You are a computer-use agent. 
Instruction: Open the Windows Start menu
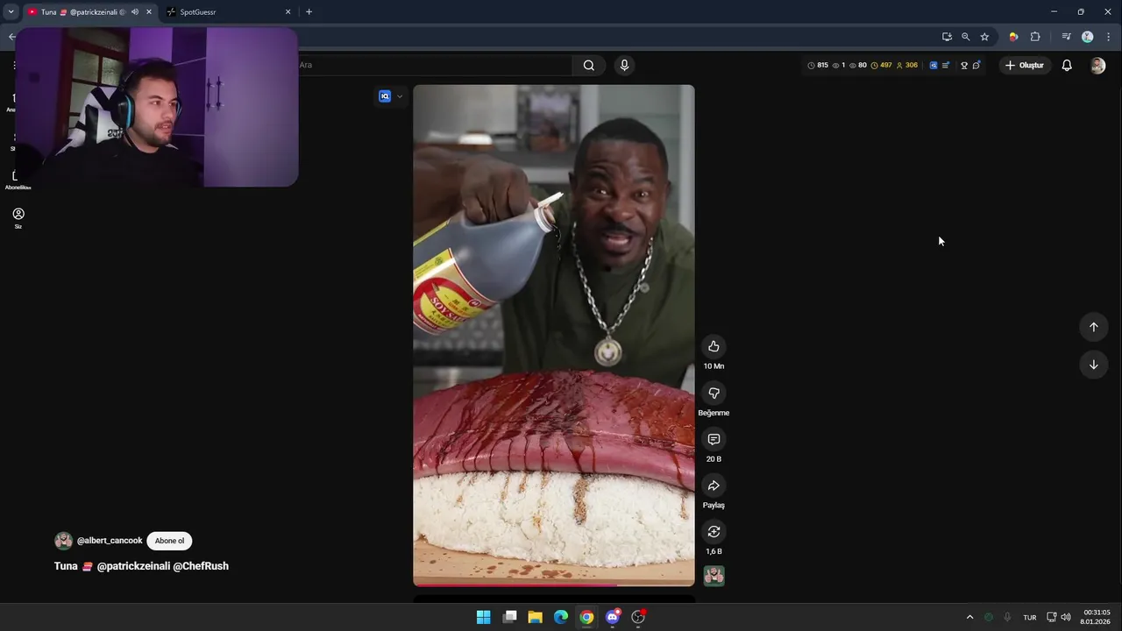click(x=483, y=617)
